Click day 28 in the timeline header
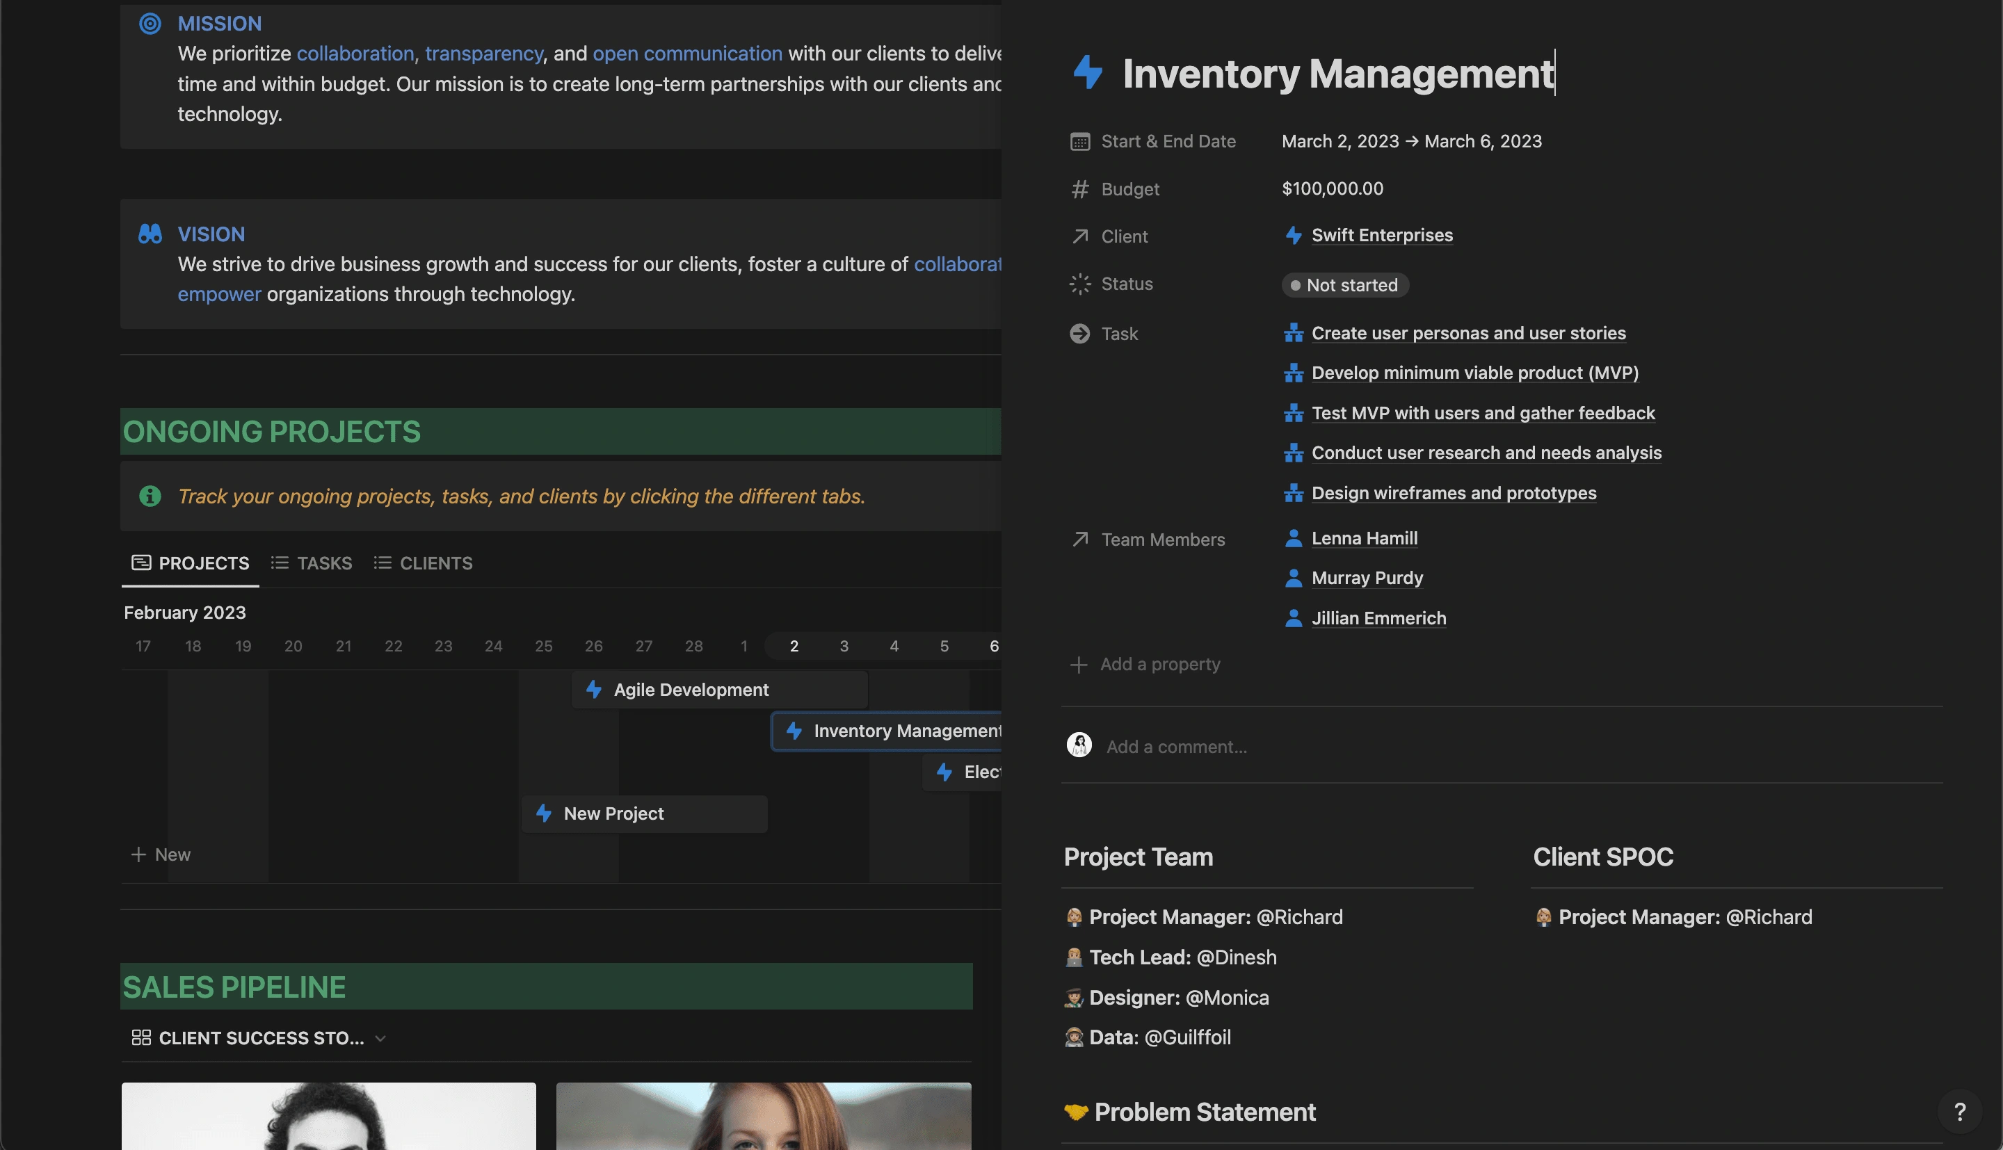The height and width of the screenshot is (1150, 2003). pyautogui.click(x=693, y=646)
